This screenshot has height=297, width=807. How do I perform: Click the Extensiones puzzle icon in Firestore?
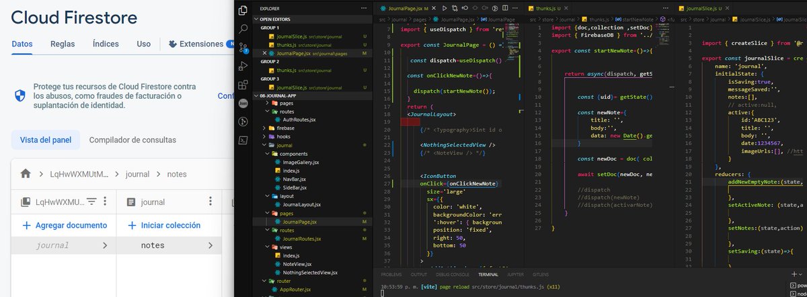(173, 44)
